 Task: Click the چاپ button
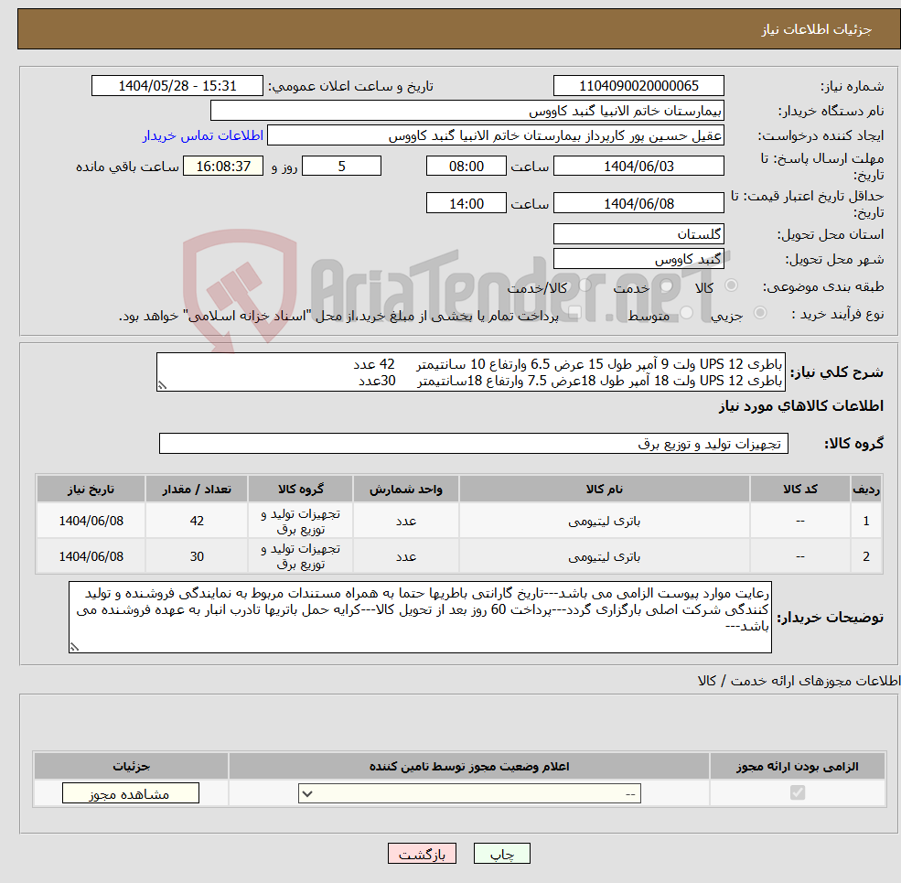[x=500, y=853]
